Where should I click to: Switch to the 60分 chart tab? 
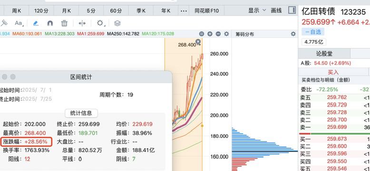tap(116, 10)
